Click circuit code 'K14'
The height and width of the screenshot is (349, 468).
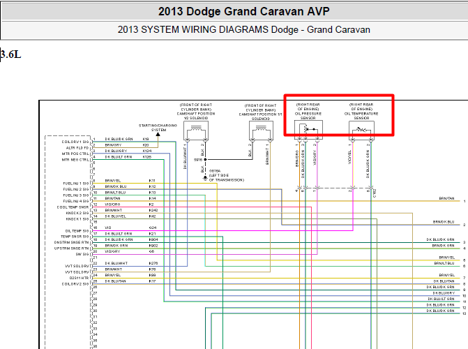152,198
